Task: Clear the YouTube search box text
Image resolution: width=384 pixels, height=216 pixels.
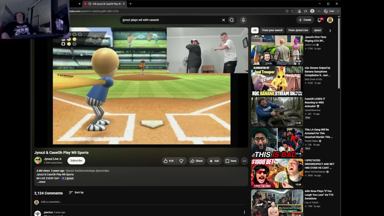Action: pyautogui.click(x=223, y=20)
